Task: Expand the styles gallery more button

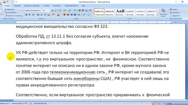Action: click(x=158, y=15)
